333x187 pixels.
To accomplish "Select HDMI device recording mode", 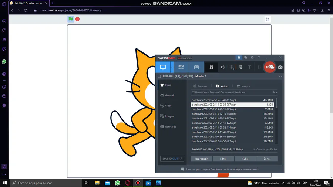I will 181,67.
